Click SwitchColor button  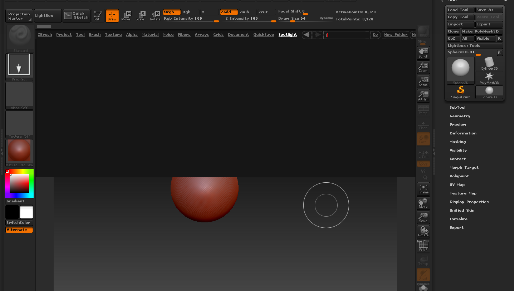(x=19, y=223)
